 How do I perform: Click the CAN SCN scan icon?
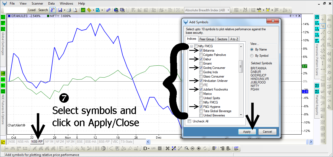coord(317,17)
